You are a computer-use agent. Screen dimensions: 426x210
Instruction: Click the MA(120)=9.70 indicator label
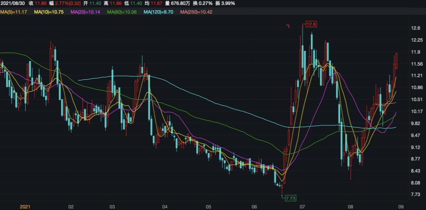(x=158, y=12)
